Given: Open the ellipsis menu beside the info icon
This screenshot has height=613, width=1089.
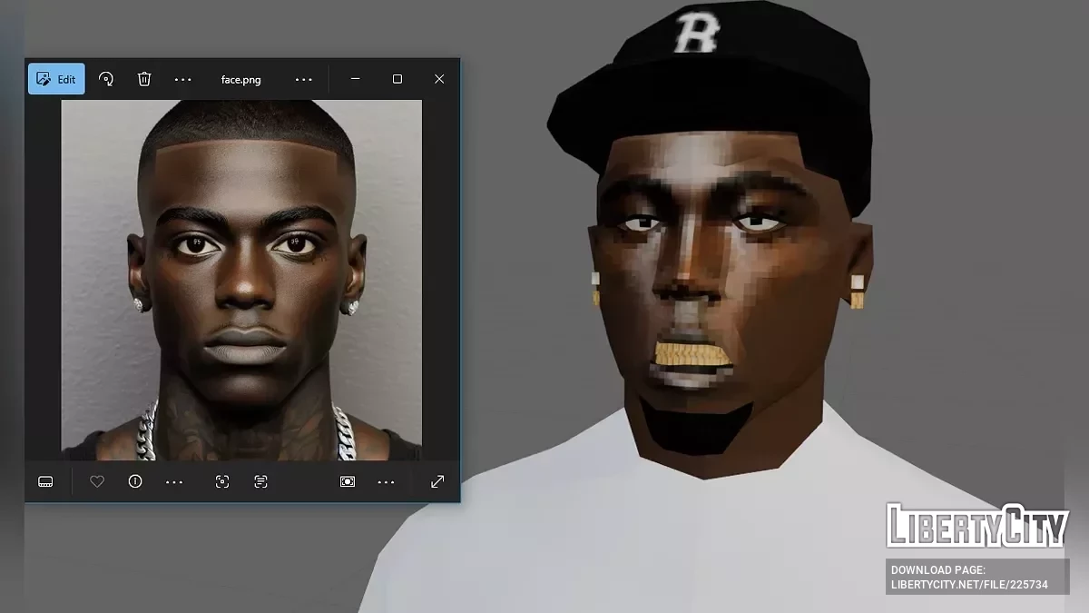Looking at the screenshot, I should tap(174, 481).
